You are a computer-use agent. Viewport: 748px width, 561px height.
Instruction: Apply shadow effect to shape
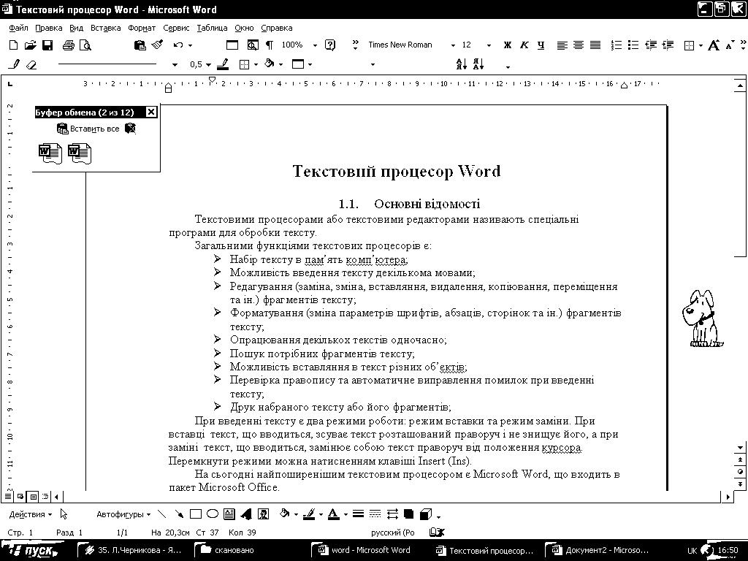[409, 514]
